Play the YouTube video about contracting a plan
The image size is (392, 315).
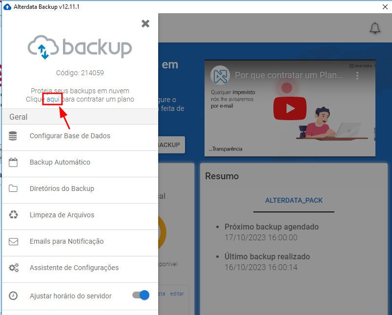point(290,108)
